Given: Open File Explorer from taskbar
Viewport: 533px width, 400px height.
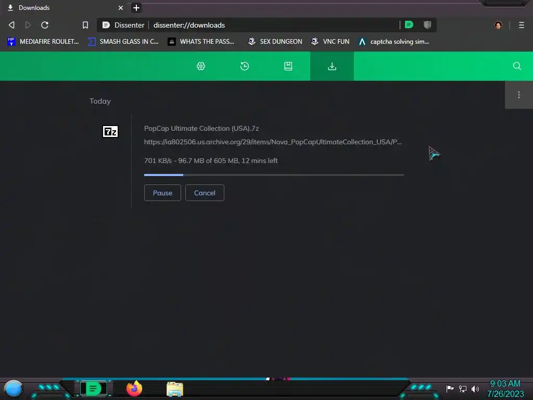Looking at the screenshot, I should [x=175, y=389].
